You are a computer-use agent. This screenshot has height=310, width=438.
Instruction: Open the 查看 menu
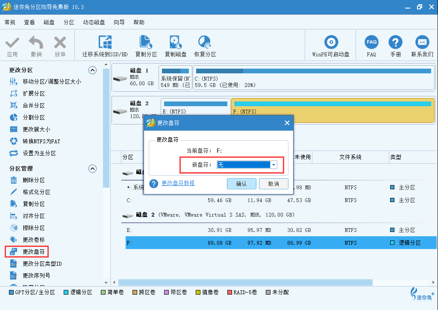click(29, 22)
